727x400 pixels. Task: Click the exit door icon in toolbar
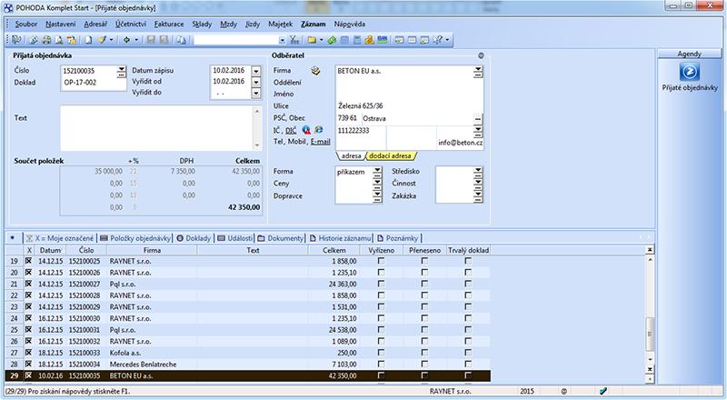pyautogui.click(x=16, y=40)
